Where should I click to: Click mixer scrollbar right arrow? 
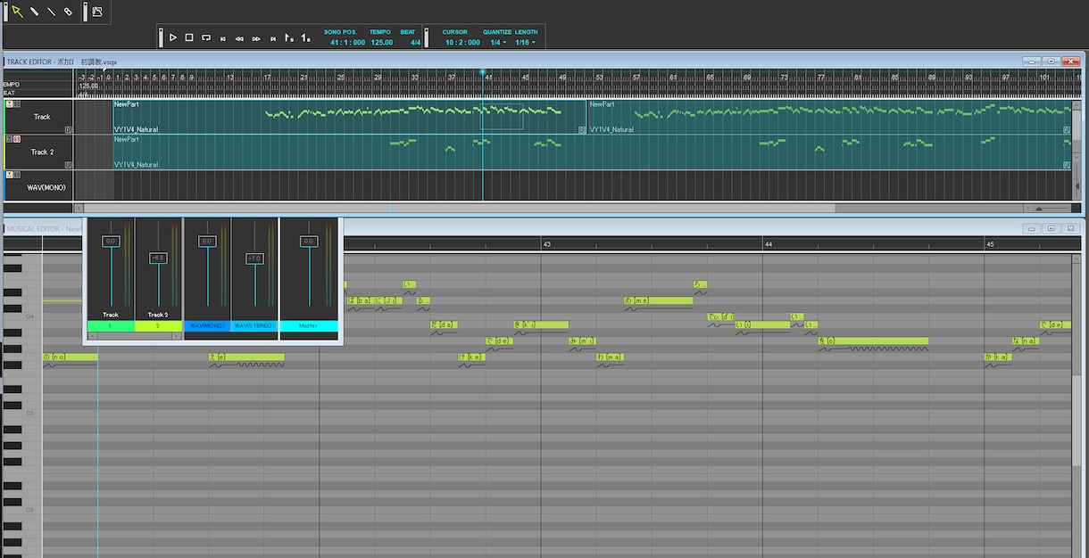(x=178, y=336)
